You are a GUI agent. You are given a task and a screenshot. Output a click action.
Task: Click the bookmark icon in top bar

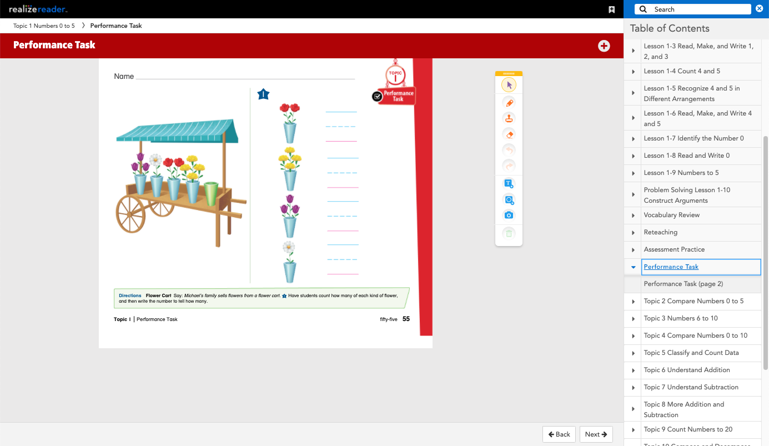pos(611,9)
